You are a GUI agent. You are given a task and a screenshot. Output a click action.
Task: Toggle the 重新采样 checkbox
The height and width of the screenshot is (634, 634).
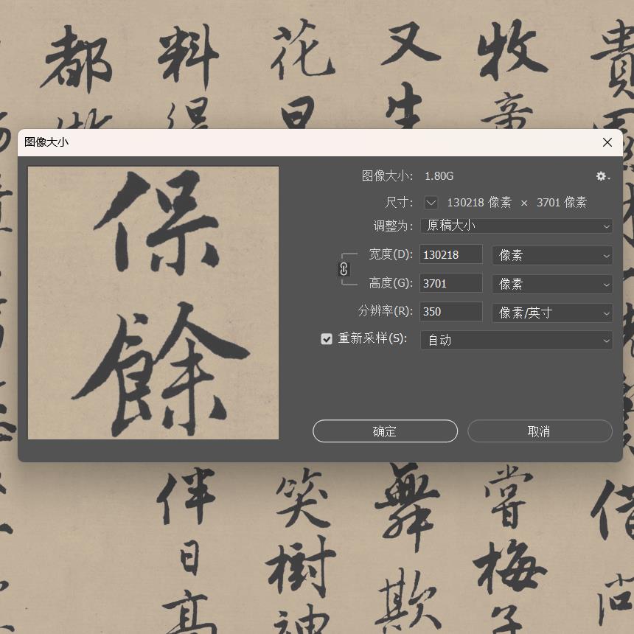tap(327, 339)
